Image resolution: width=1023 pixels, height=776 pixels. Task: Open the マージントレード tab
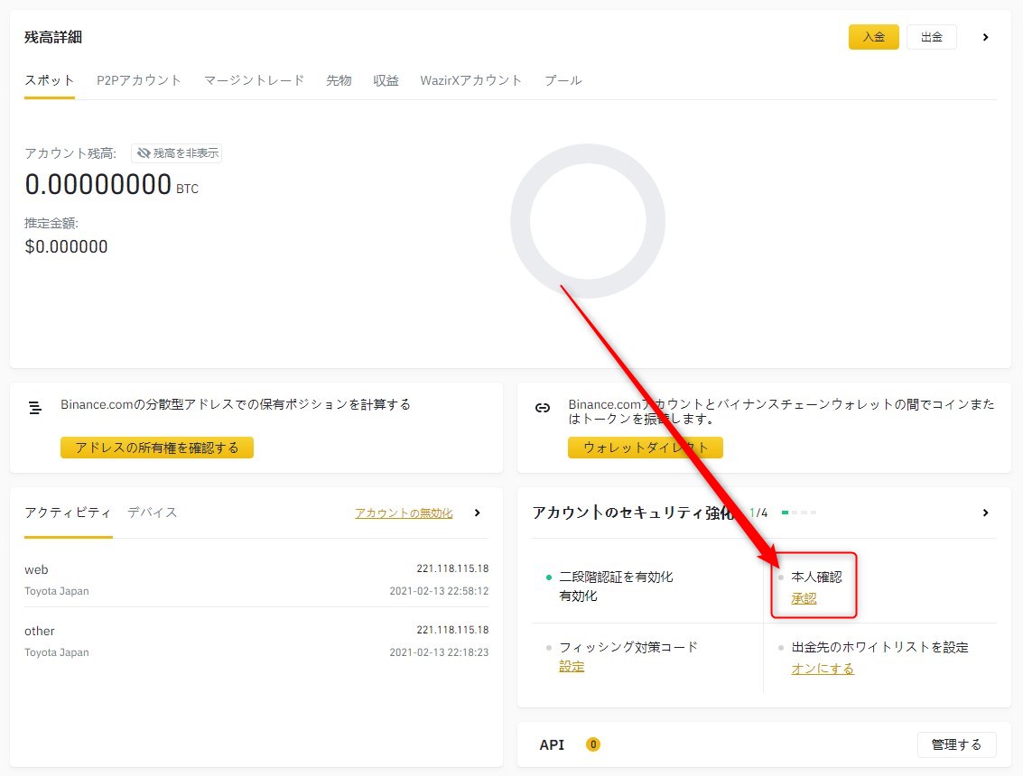click(x=254, y=80)
